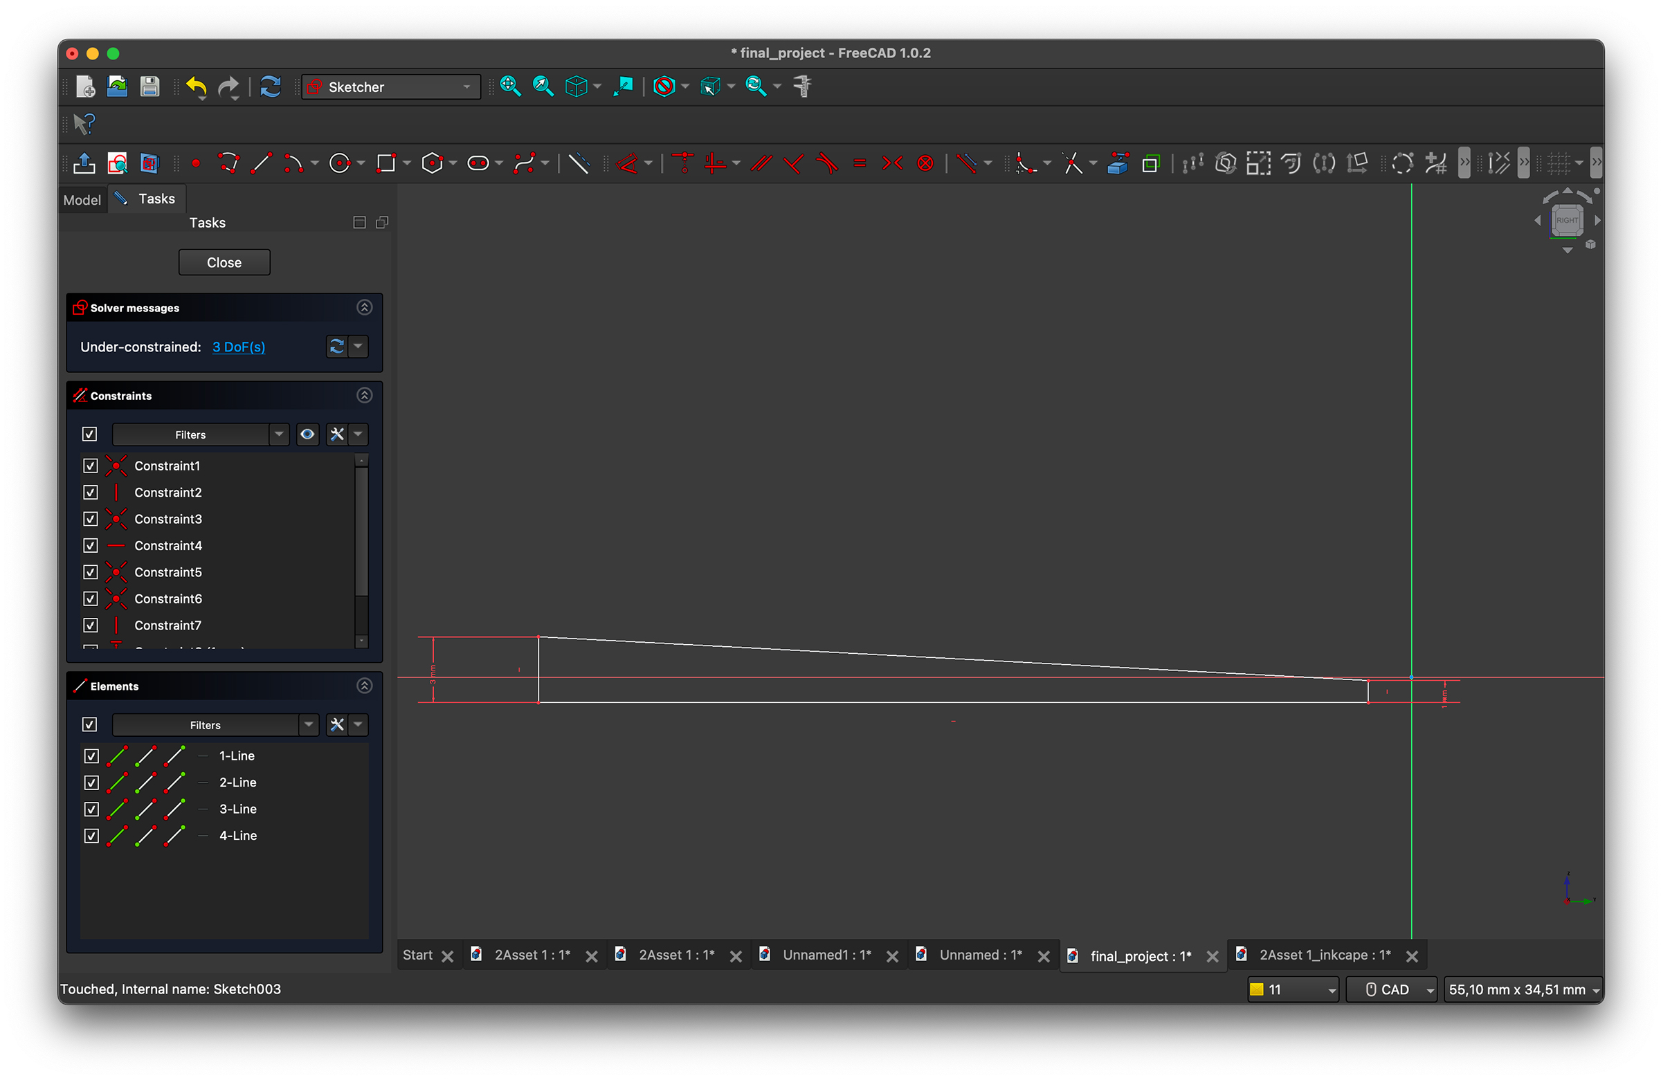The width and height of the screenshot is (1661, 1080).
Task: Open the Sketcher workbench dropdown
Action: [x=391, y=87]
